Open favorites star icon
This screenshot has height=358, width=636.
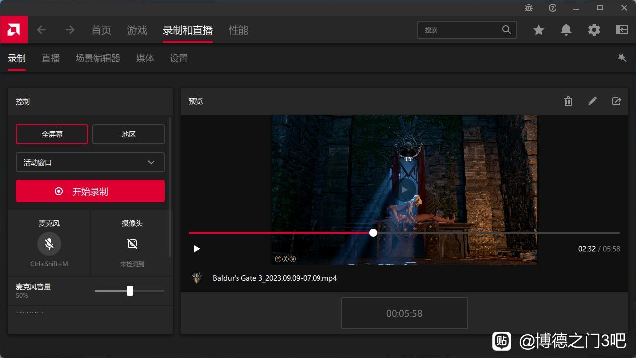pos(539,30)
